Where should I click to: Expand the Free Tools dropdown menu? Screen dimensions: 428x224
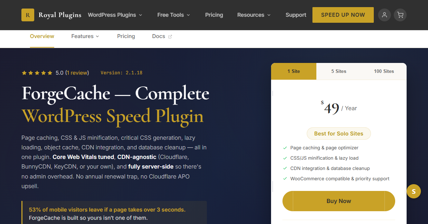(x=174, y=15)
